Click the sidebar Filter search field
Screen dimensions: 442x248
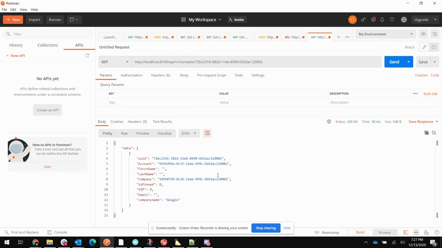[48, 34]
